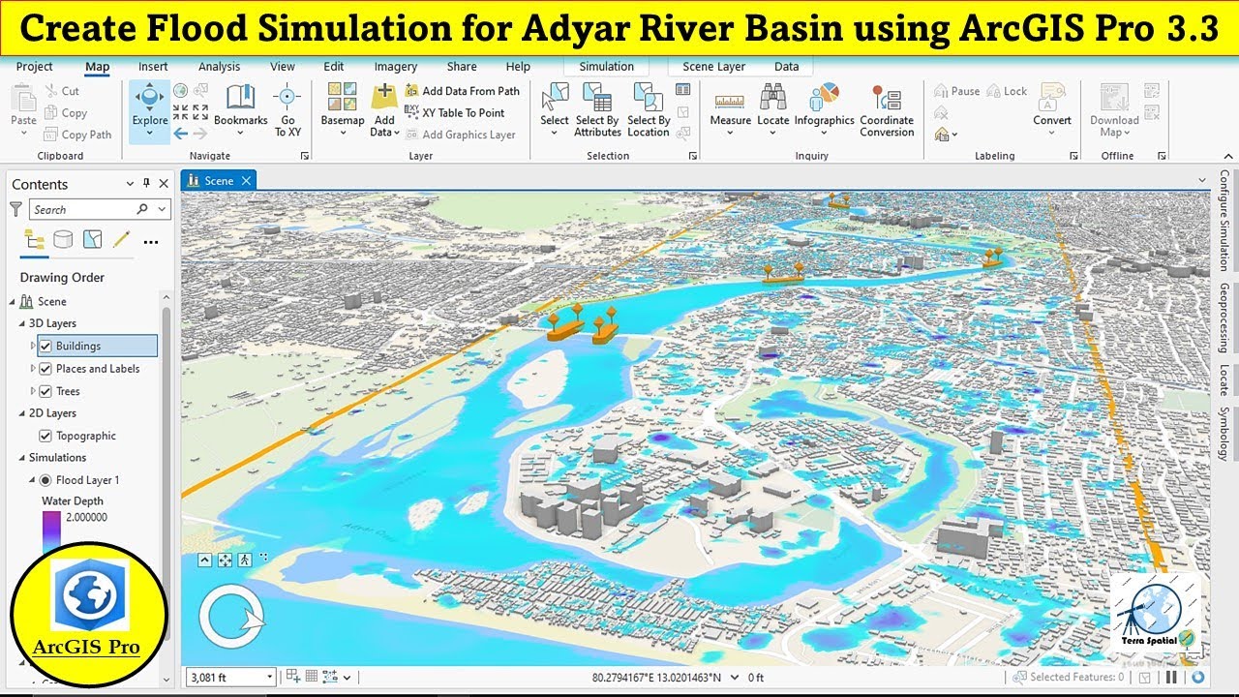Click the Contents filter funnel icon
Screen dimensions: 1239x697
pos(15,209)
